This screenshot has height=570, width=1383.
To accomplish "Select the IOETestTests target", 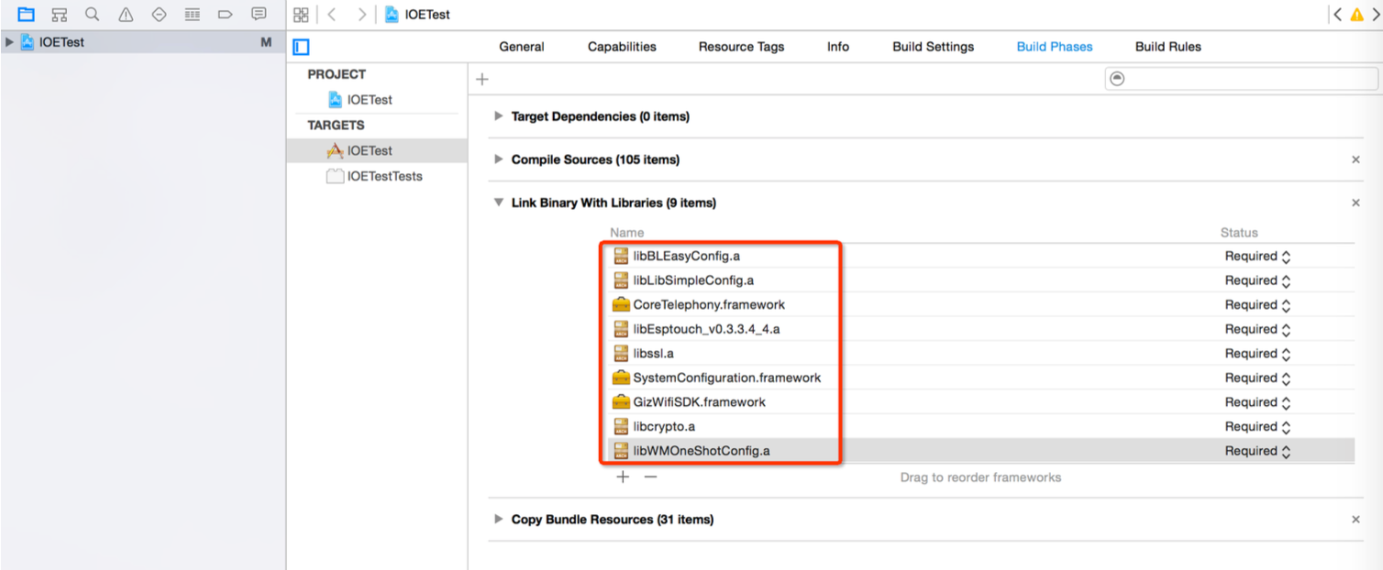I will pos(383,176).
